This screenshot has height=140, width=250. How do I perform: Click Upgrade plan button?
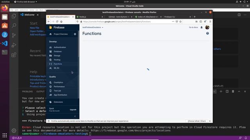coord(73,110)
